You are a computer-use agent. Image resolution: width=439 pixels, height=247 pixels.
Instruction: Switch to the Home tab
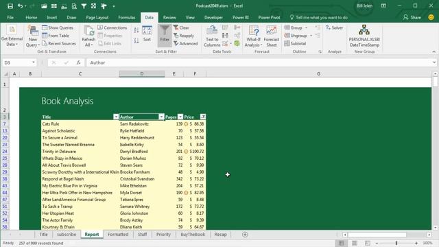(x=32, y=17)
